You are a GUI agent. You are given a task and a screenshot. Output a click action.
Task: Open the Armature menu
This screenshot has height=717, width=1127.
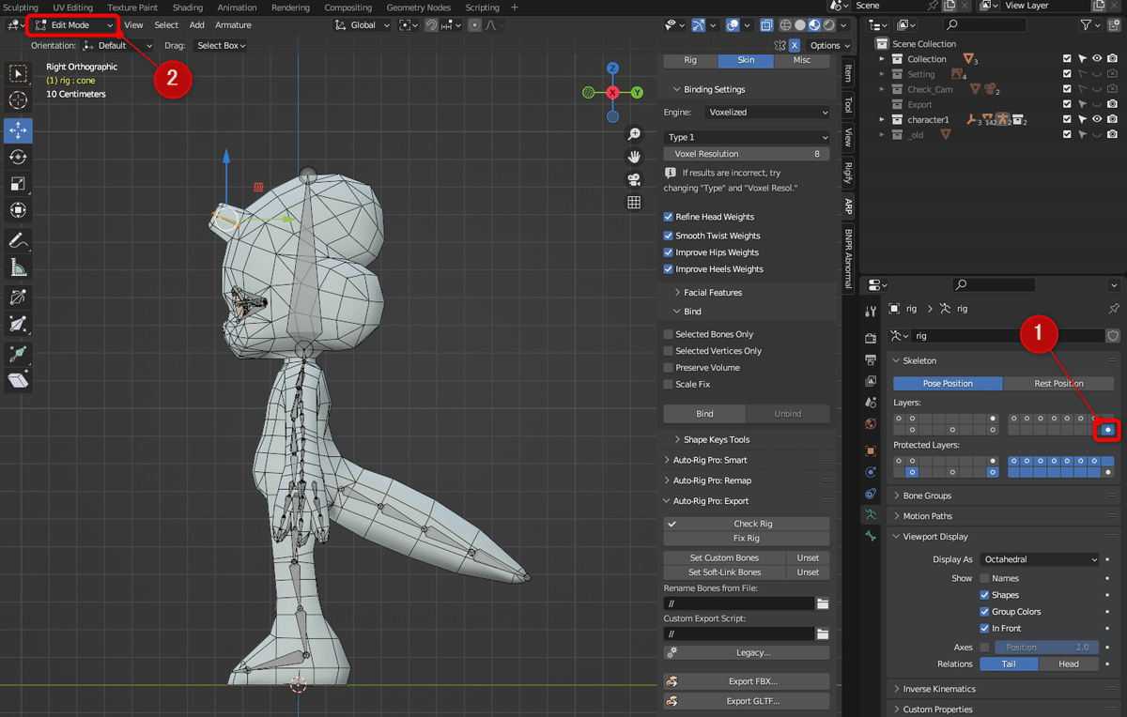233,25
